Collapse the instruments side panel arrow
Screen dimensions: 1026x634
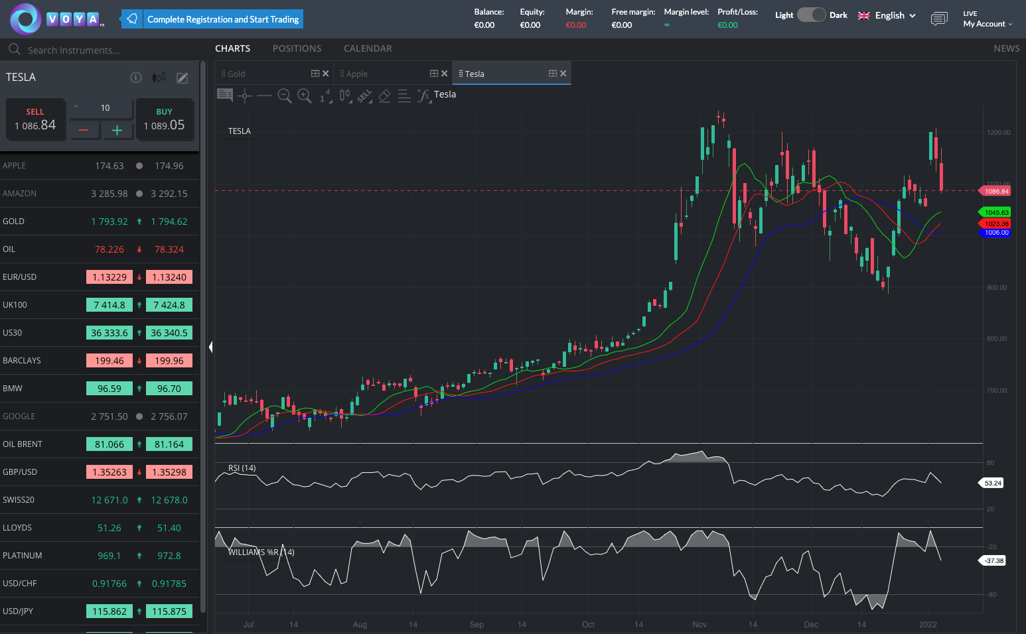click(x=210, y=347)
